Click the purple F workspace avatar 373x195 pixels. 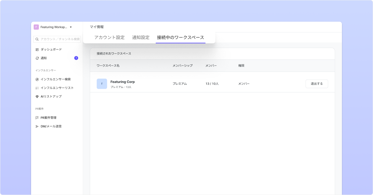(x=36, y=27)
